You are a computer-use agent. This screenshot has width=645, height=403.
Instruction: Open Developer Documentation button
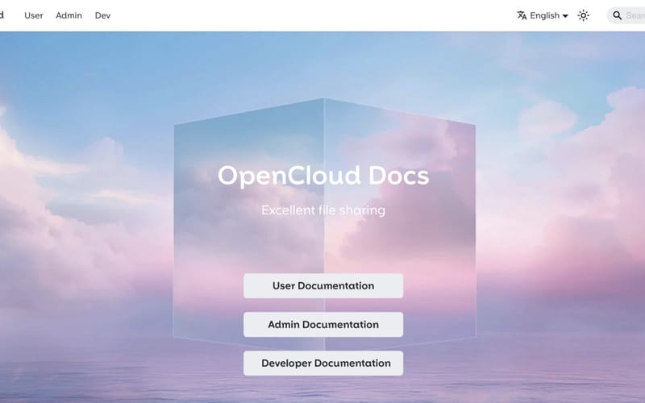pos(323,364)
